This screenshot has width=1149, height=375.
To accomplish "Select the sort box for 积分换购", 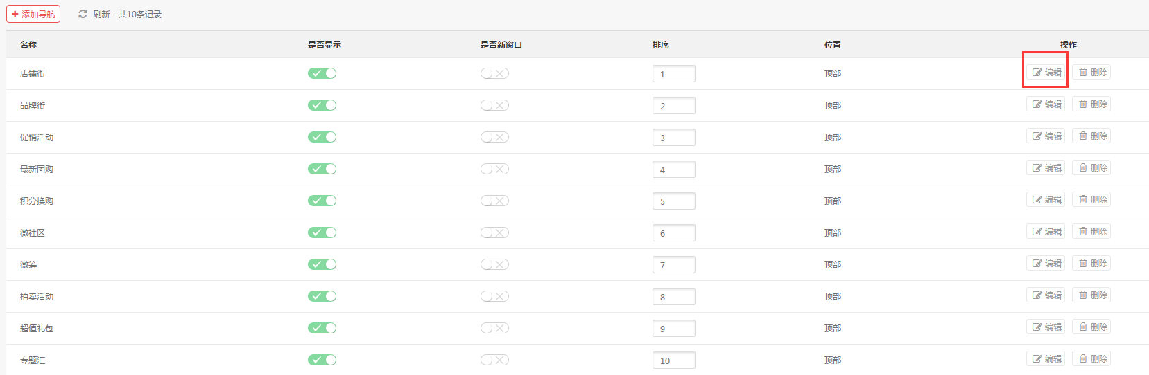I will click(673, 201).
